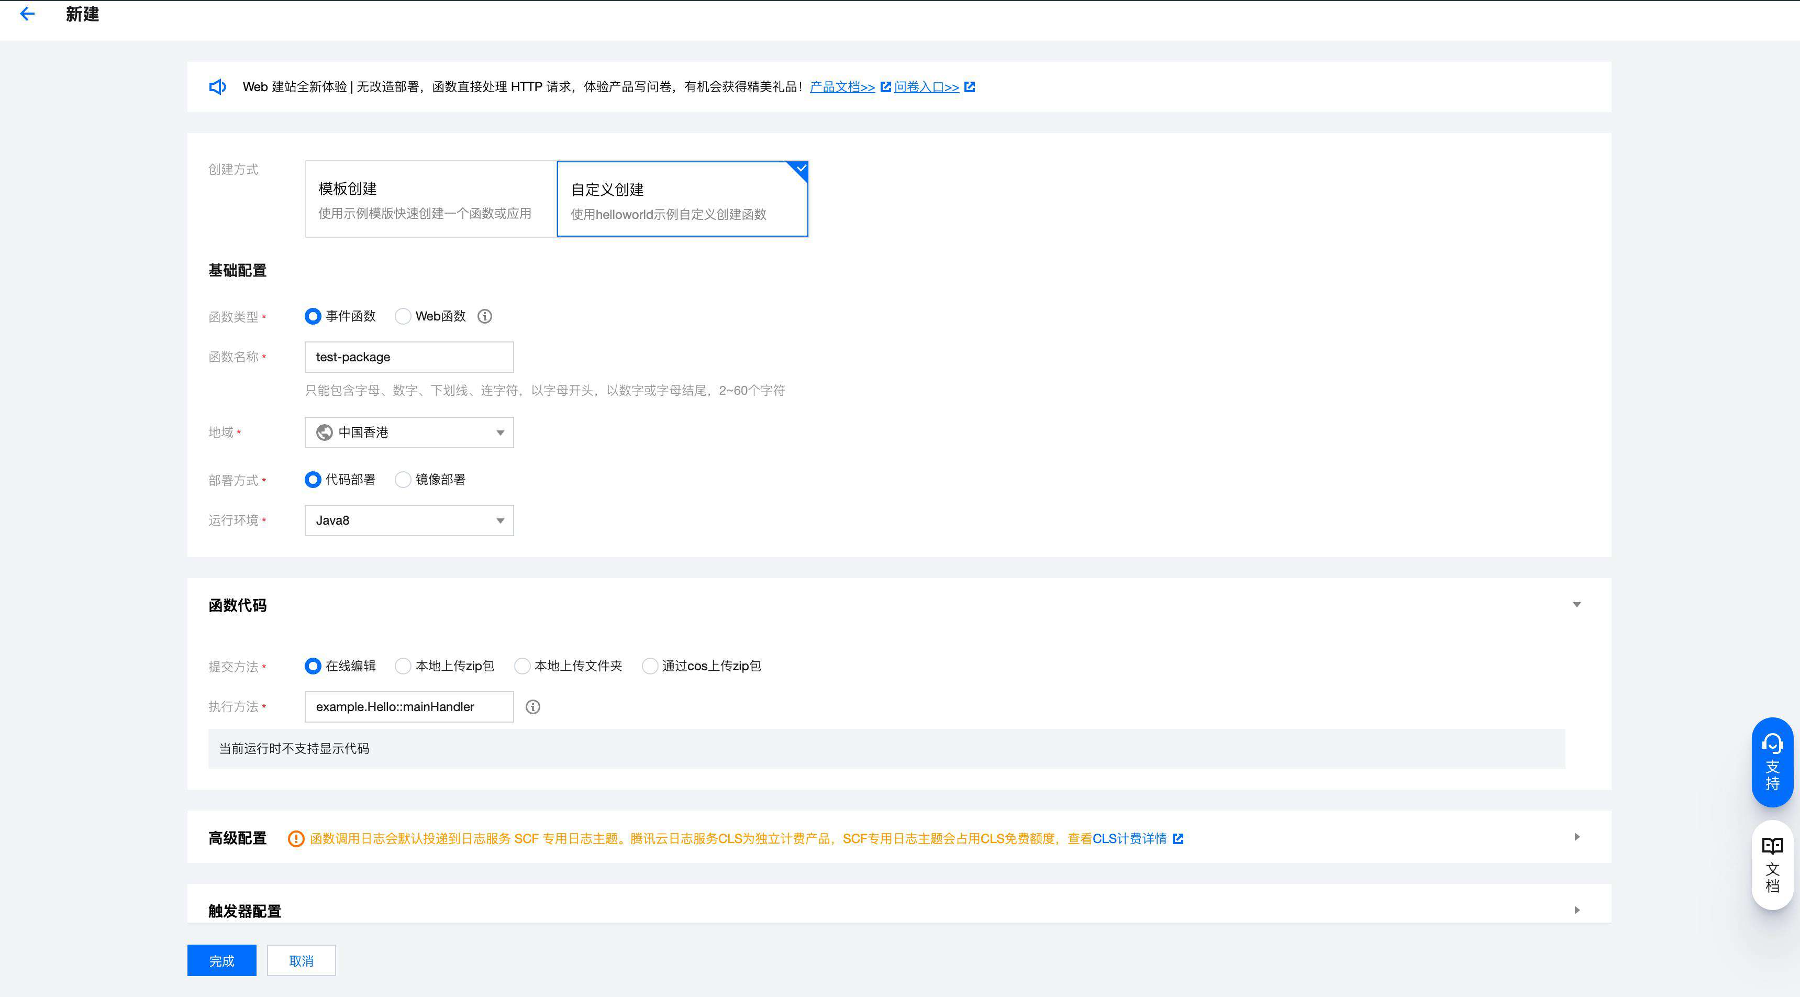Click orange warning icon in 高级配置
1800x997 pixels.
[x=296, y=838]
